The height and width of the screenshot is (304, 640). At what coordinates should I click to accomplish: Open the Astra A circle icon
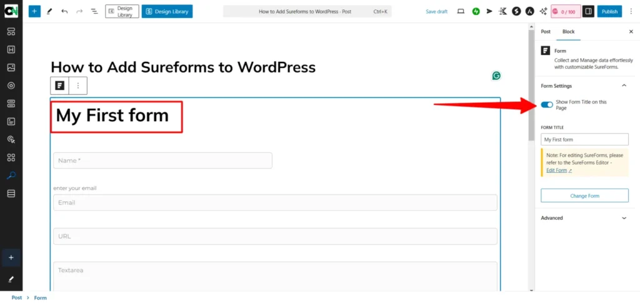530,11
